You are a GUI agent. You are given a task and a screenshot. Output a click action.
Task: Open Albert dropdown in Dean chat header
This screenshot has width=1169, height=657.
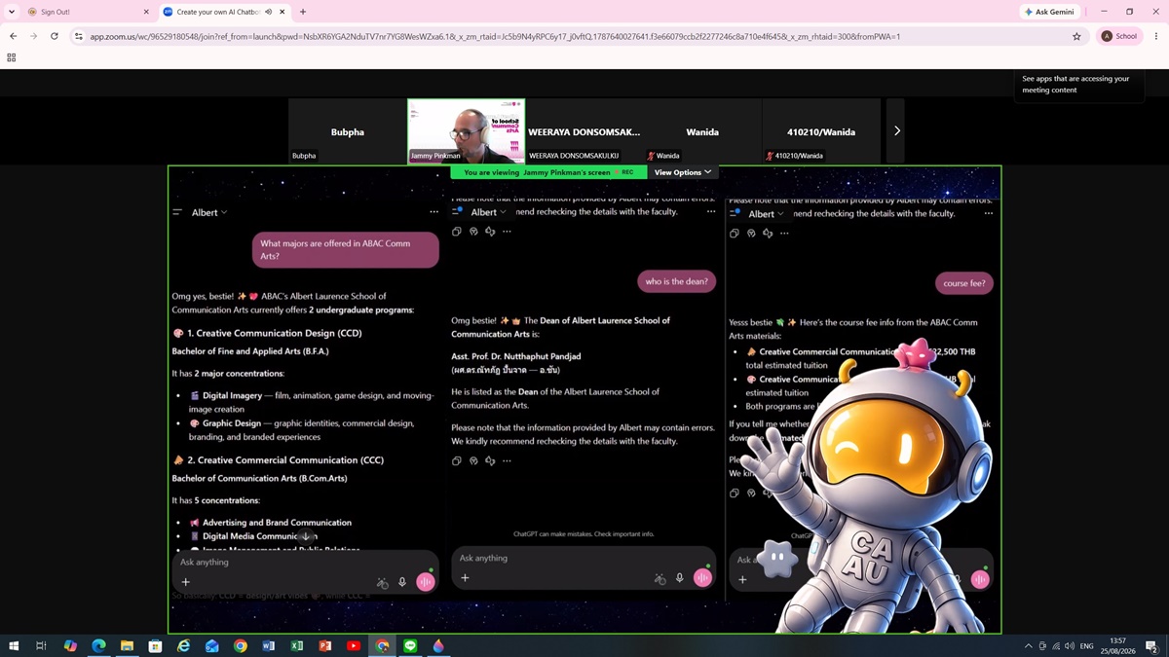[x=488, y=212]
